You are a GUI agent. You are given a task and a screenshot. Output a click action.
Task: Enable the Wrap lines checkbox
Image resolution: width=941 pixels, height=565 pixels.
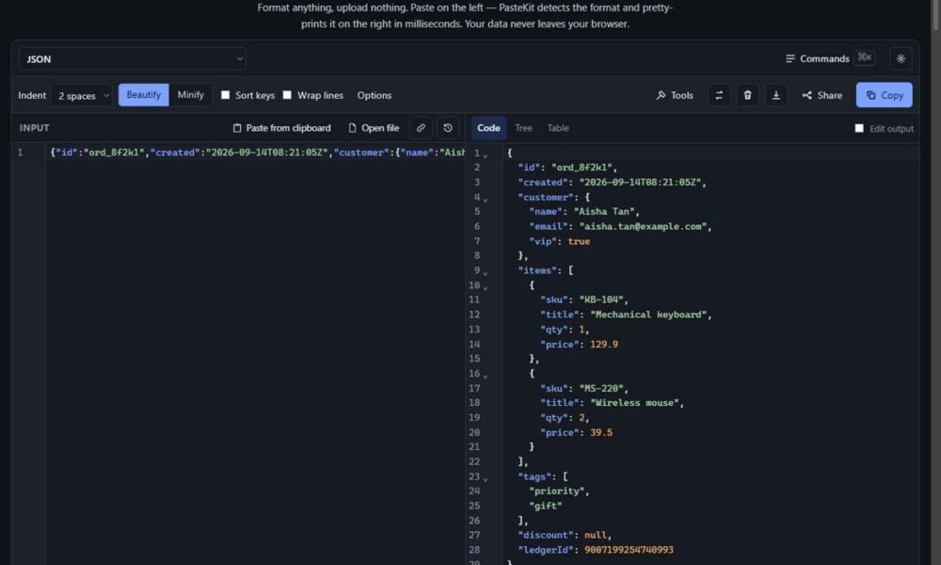(287, 95)
